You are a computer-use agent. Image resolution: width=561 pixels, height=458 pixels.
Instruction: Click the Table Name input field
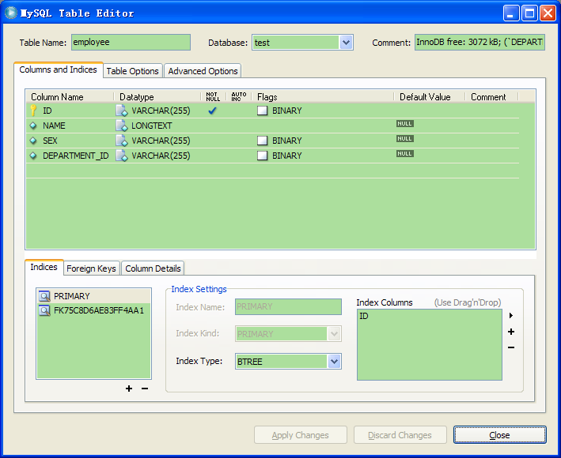pyautogui.click(x=131, y=43)
